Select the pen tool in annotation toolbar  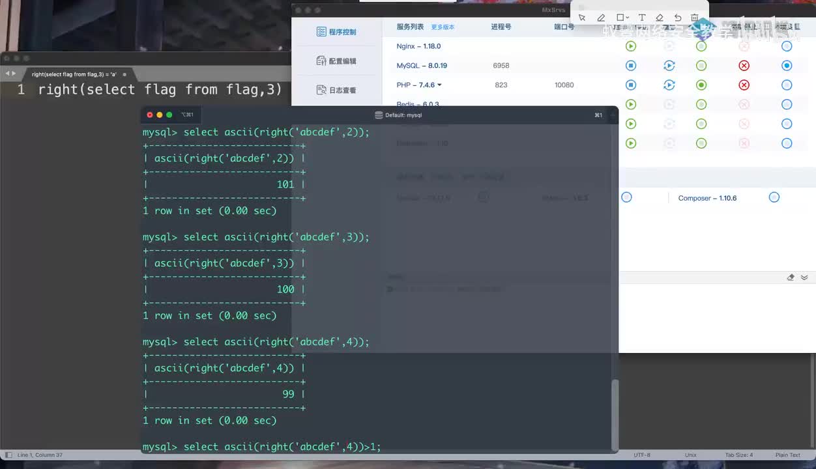[601, 18]
